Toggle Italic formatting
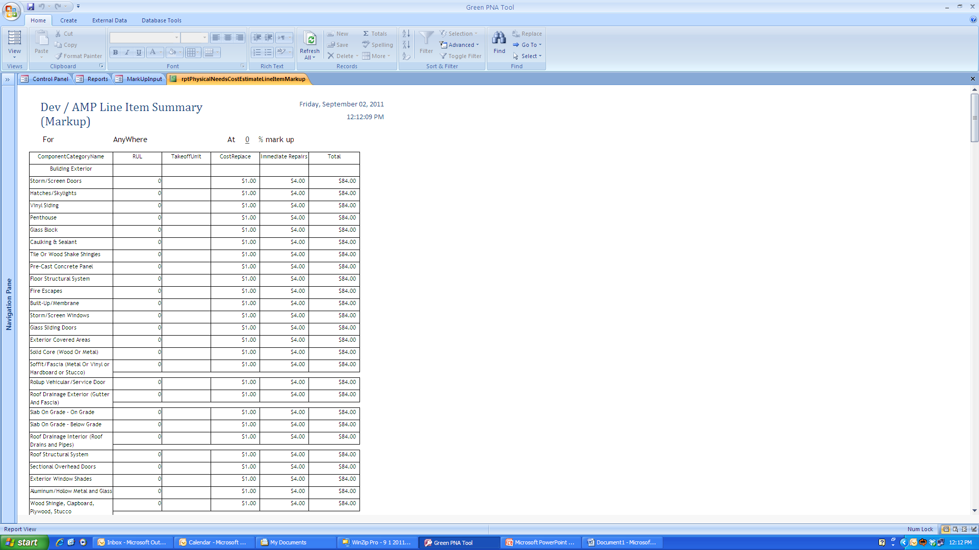The width and height of the screenshot is (979, 550). click(127, 52)
